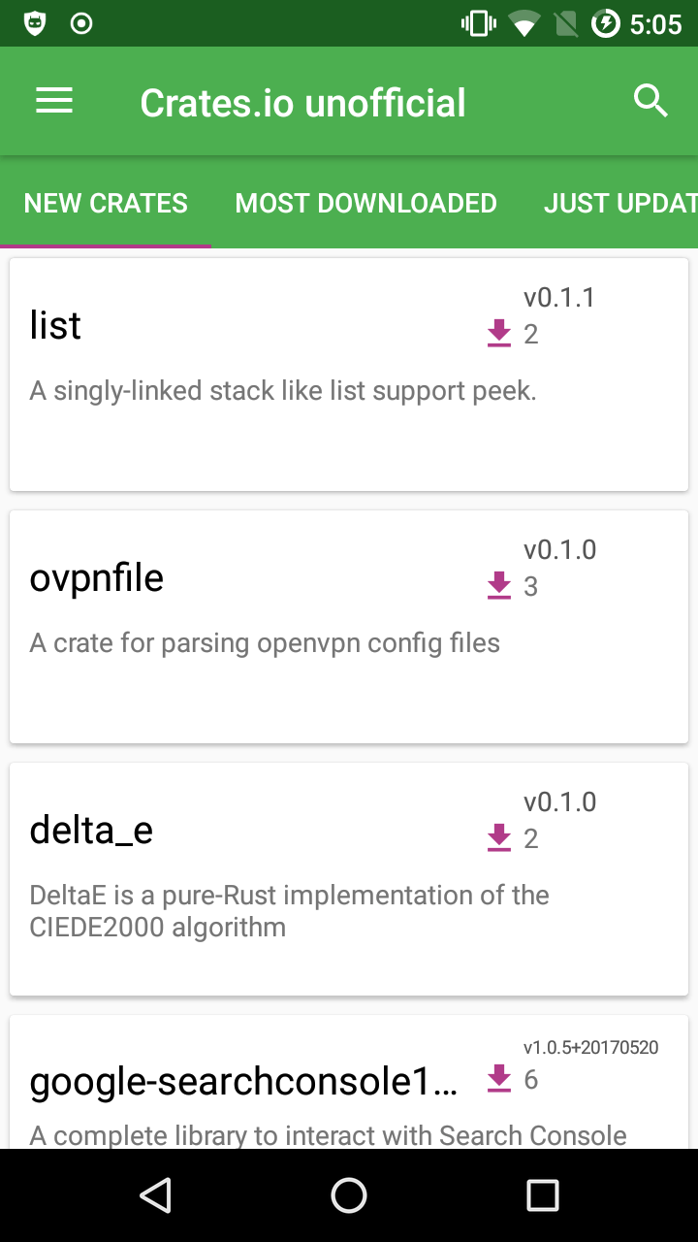Tap the search icon in the toolbar
698x1242 pixels.
pos(650,100)
